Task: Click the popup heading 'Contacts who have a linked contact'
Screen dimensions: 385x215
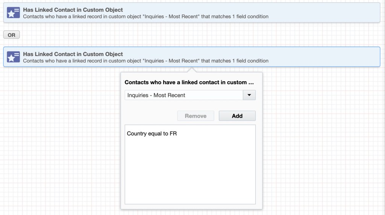Action: point(189,82)
